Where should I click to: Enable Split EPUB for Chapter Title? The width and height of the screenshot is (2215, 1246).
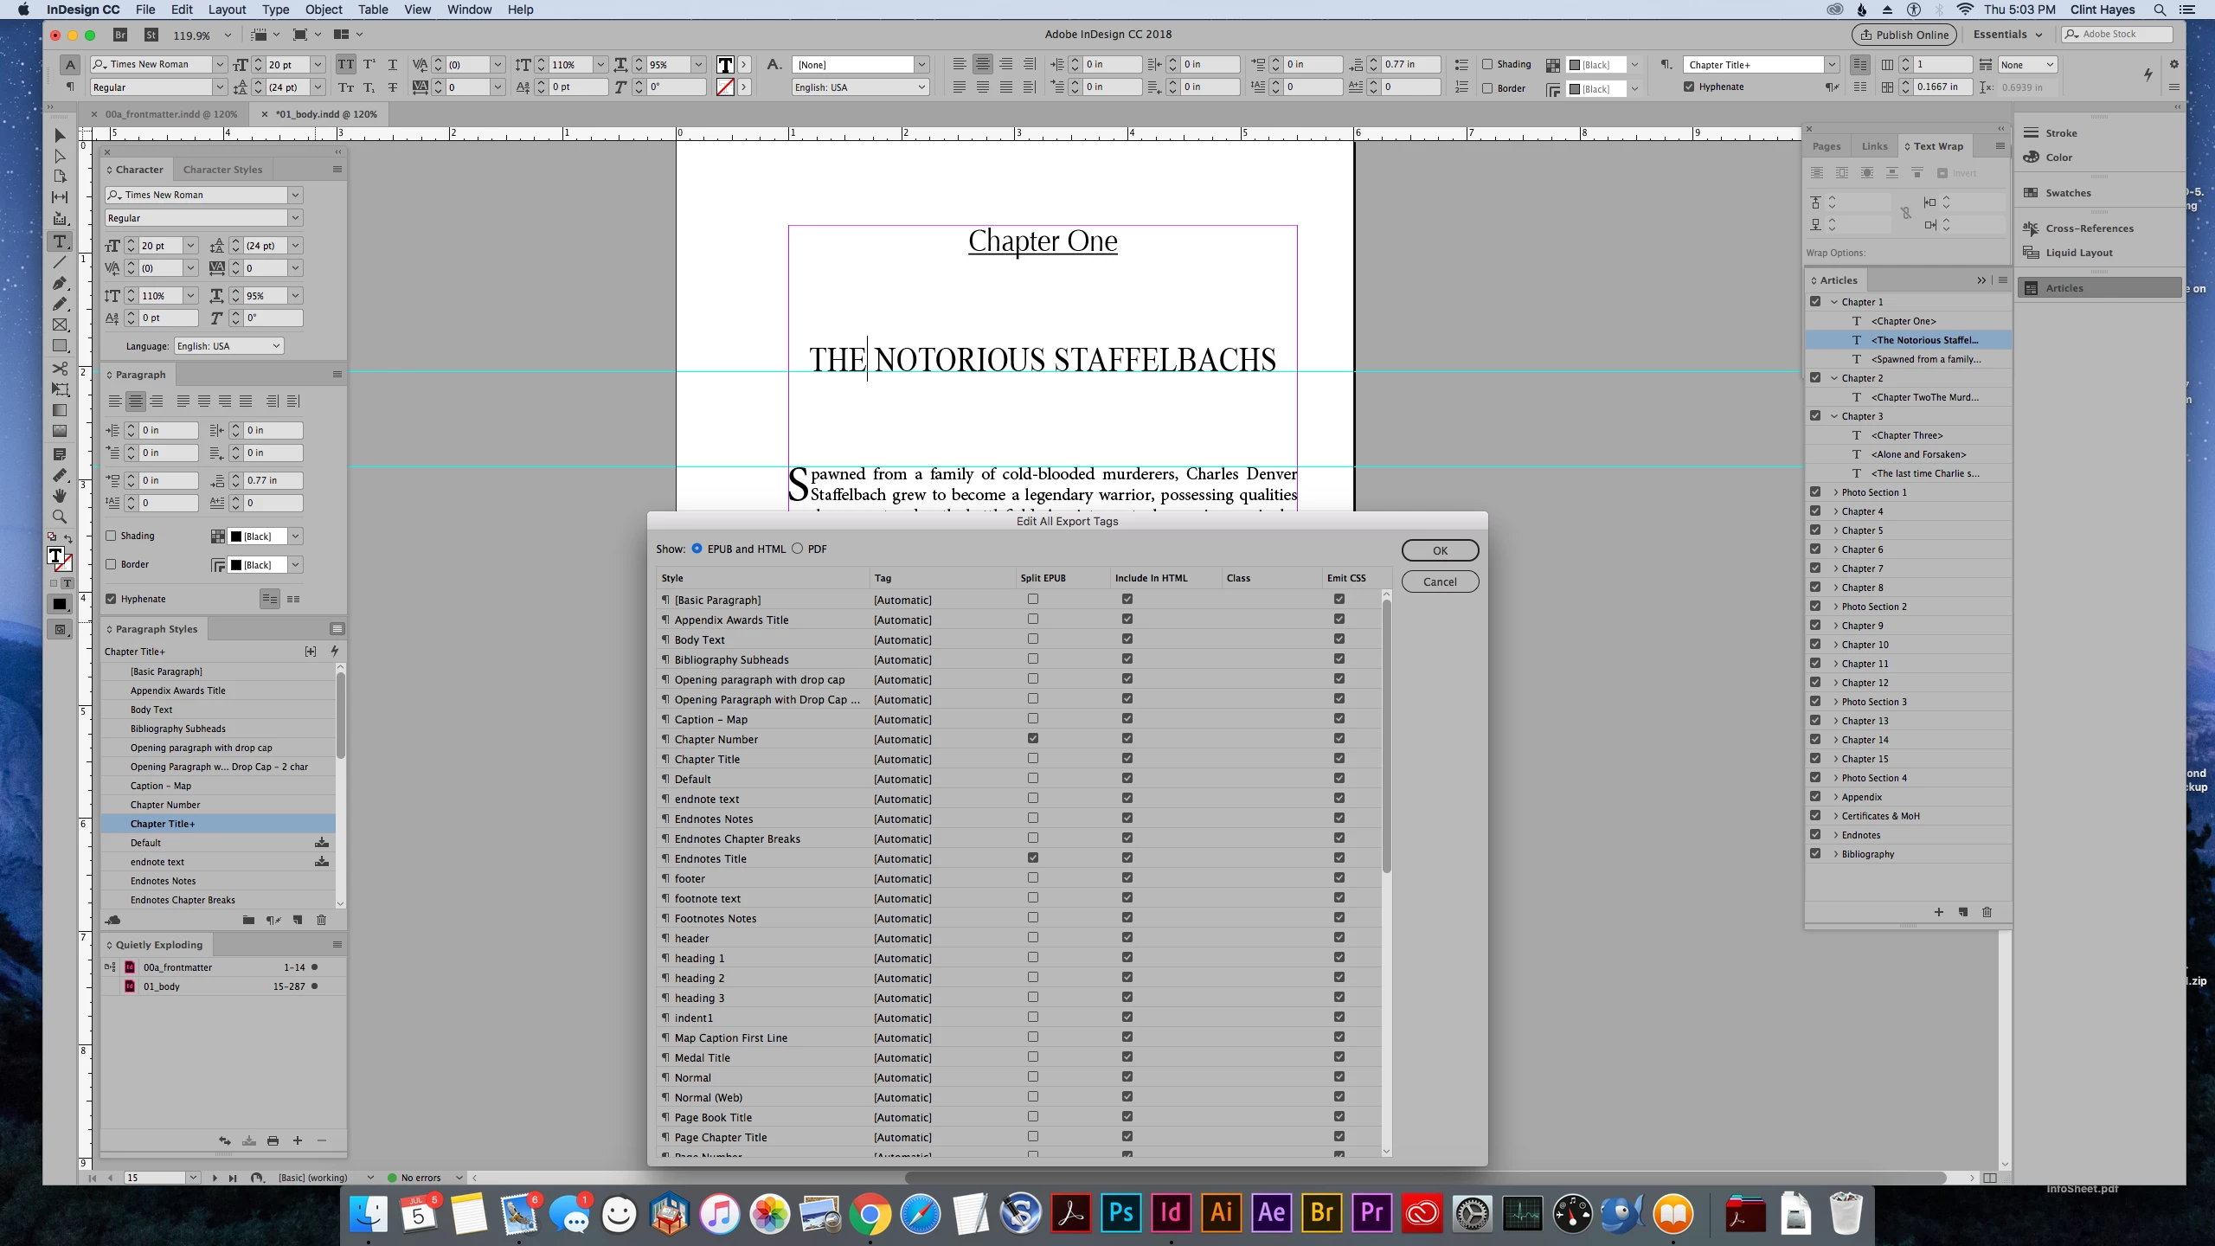(1033, 759)
